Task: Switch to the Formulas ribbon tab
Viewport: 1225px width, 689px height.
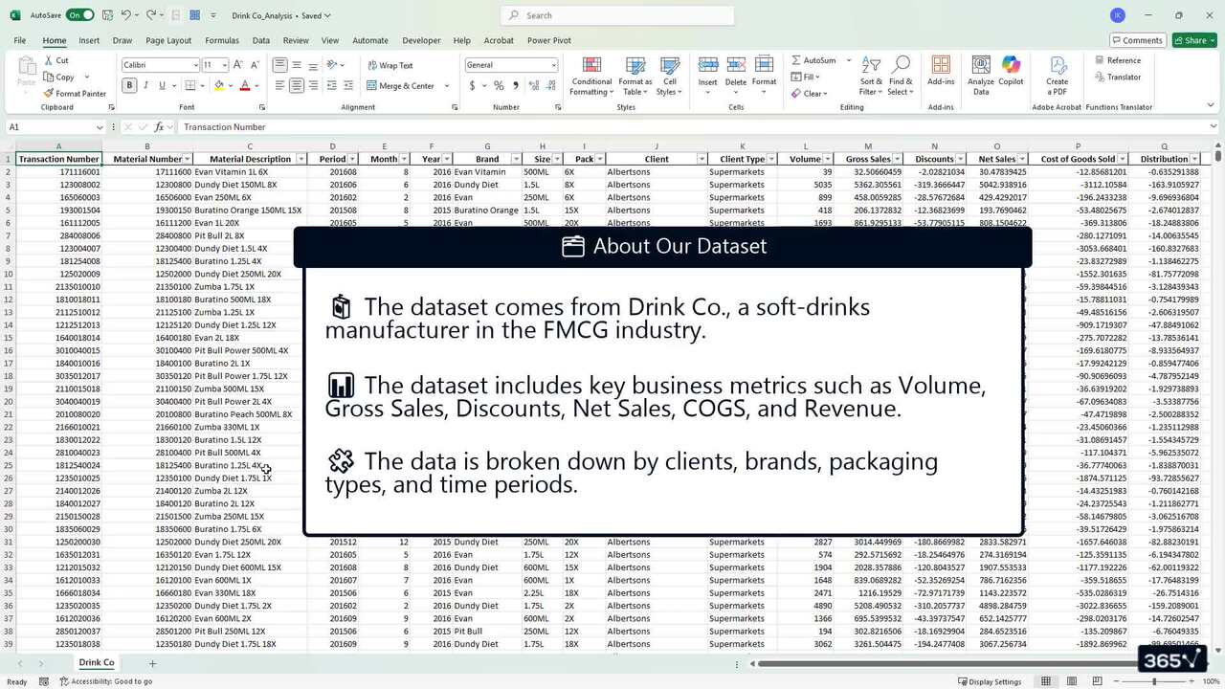Action: (x=222, y=41)
